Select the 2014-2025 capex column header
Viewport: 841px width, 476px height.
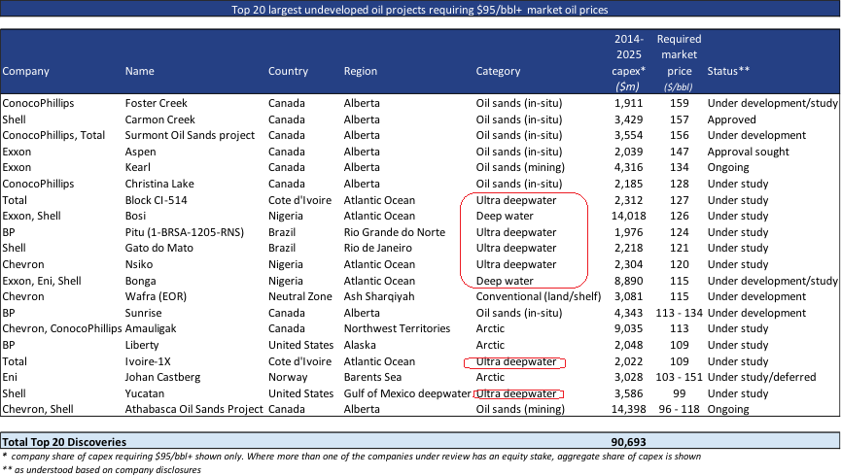(x=629, y=62)
